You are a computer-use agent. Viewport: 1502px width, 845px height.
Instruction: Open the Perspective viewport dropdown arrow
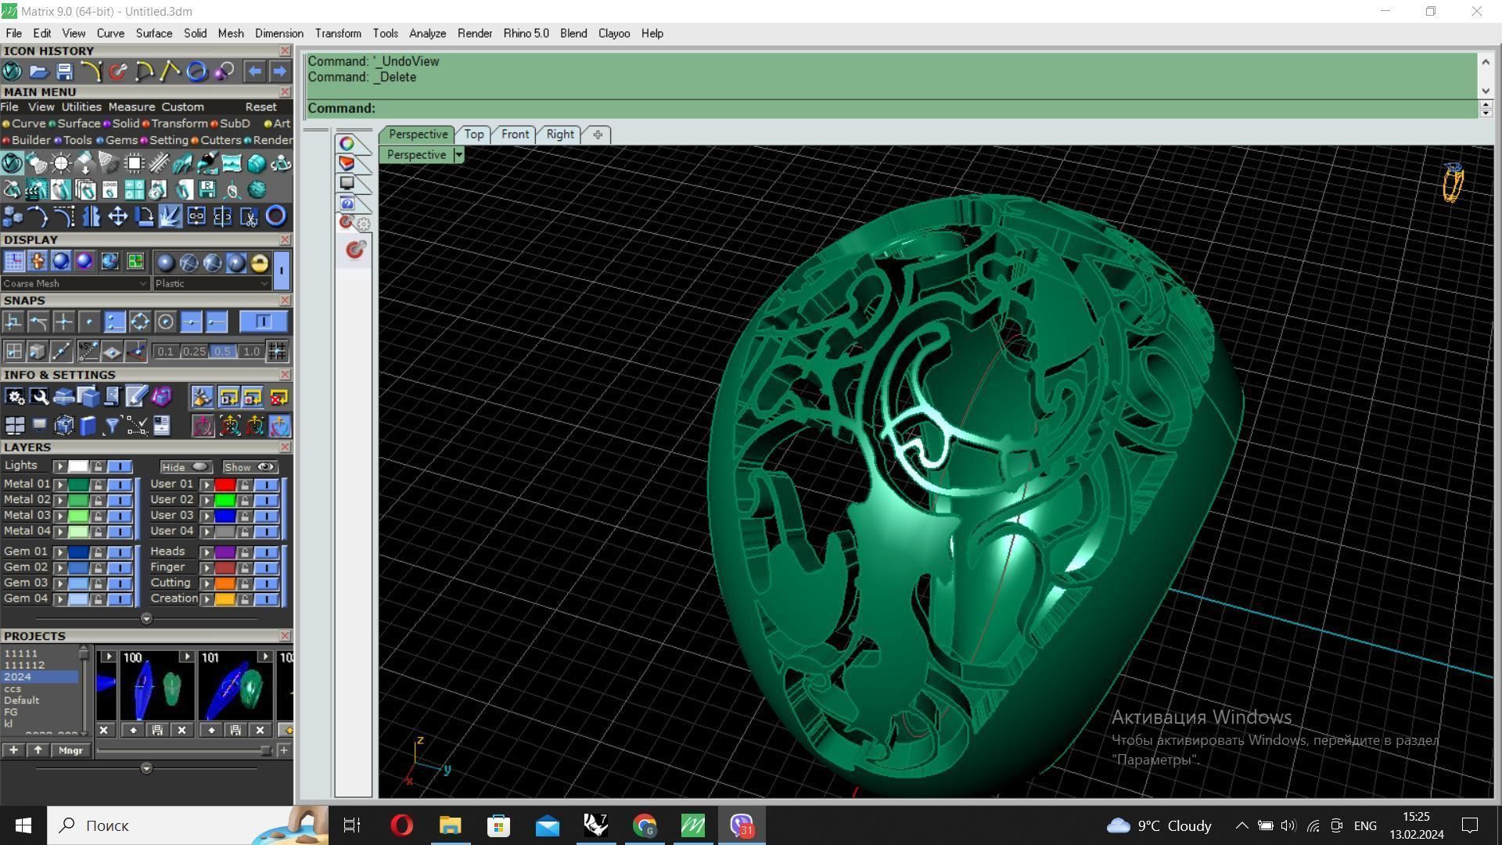coord(458,155)
